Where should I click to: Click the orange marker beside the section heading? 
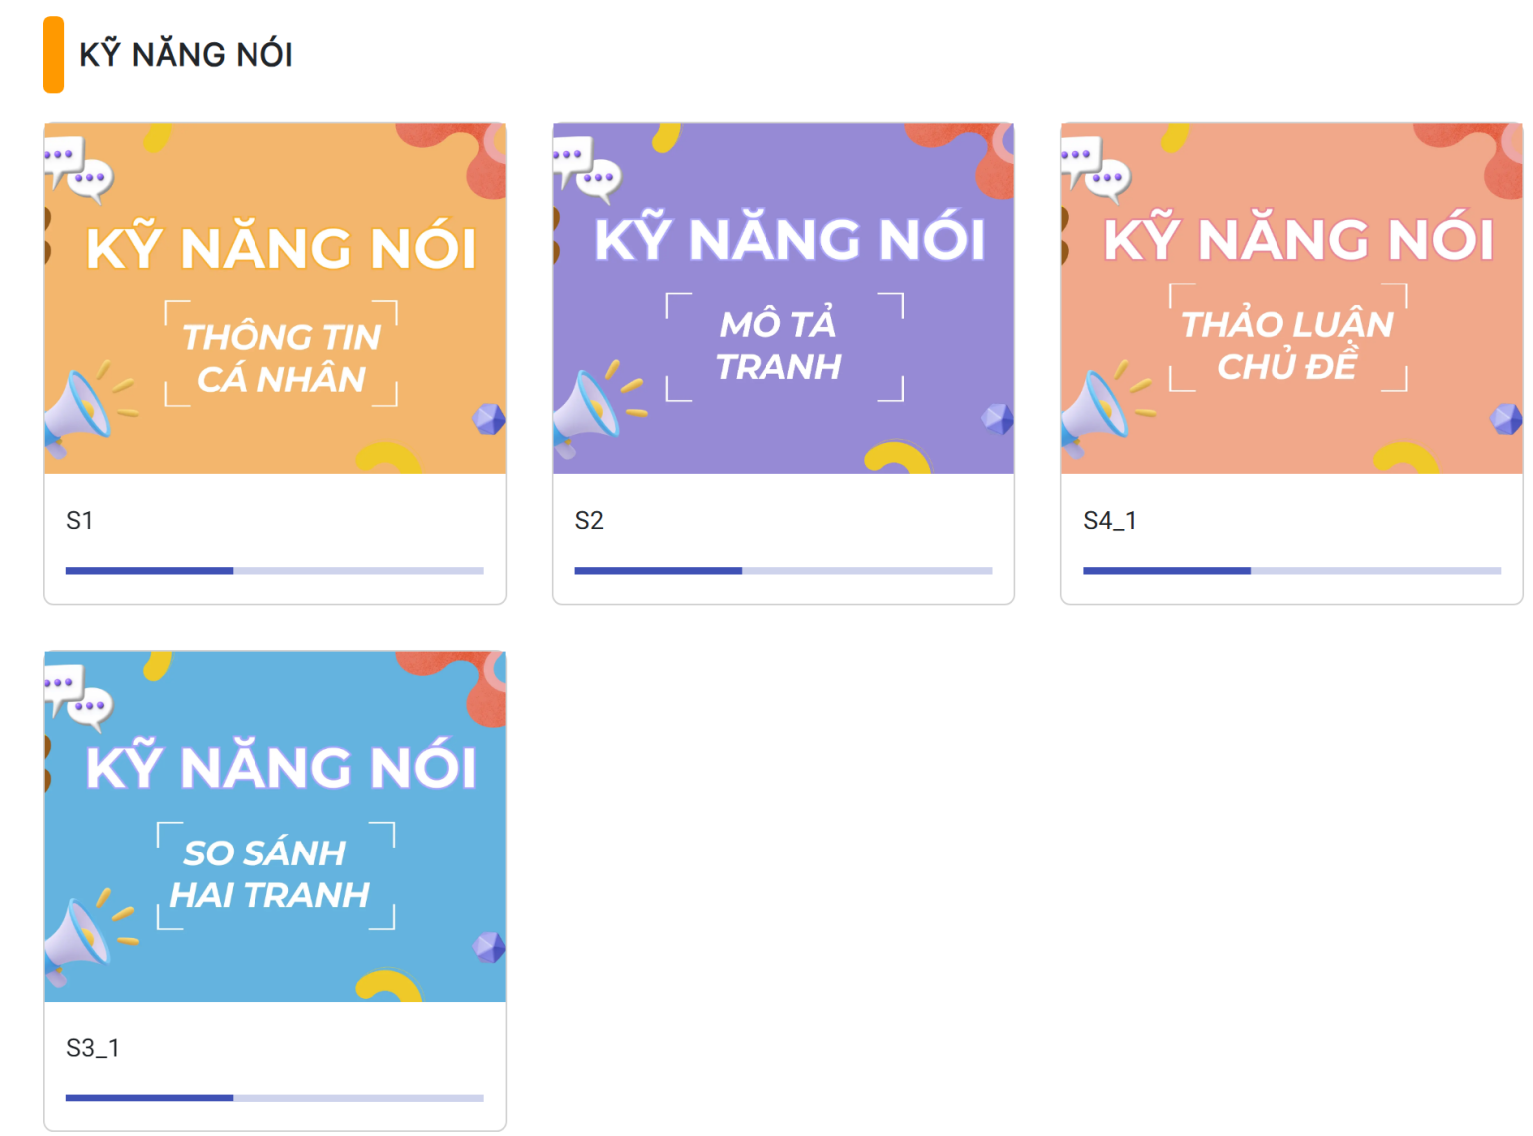53,55
